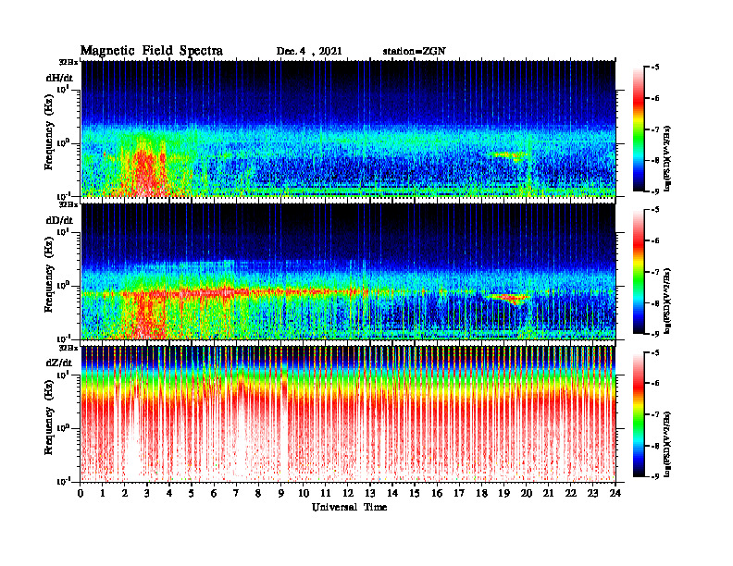Click hour tick label 6 on time axis
733x566 pixels.
pyautogui.click(x=214, y=493)
